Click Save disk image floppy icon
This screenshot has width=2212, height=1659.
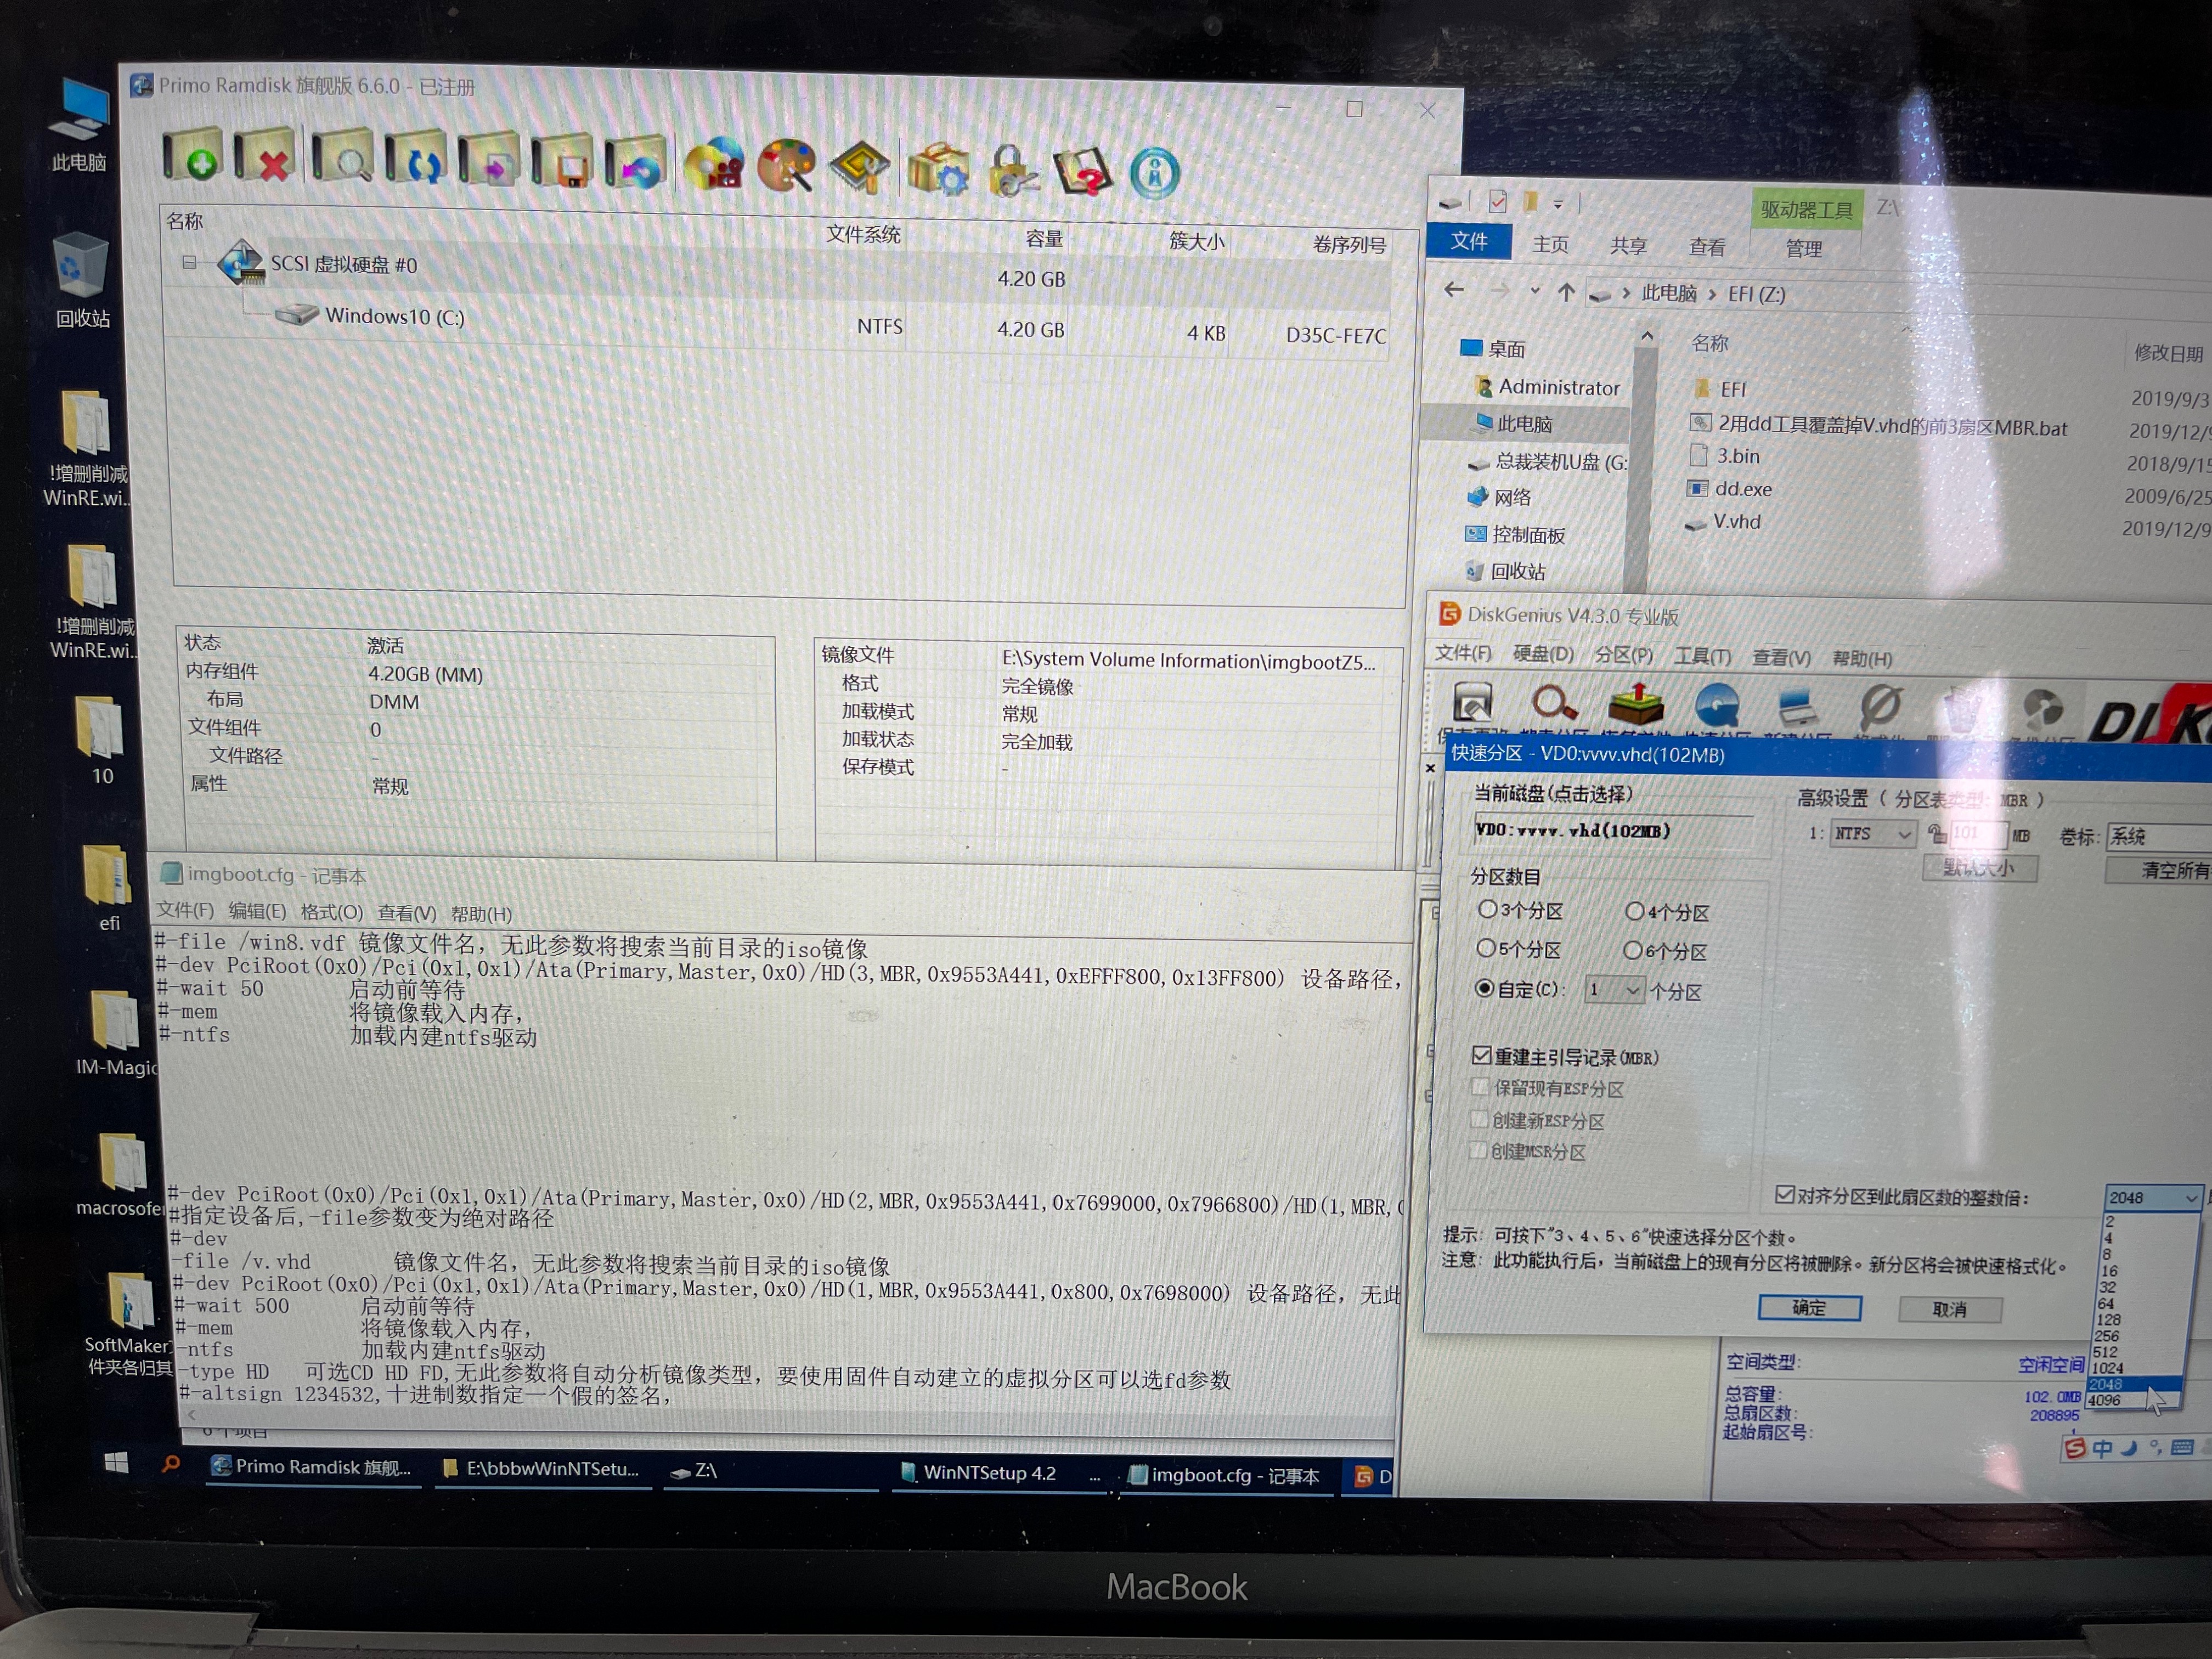click(562, 162)
